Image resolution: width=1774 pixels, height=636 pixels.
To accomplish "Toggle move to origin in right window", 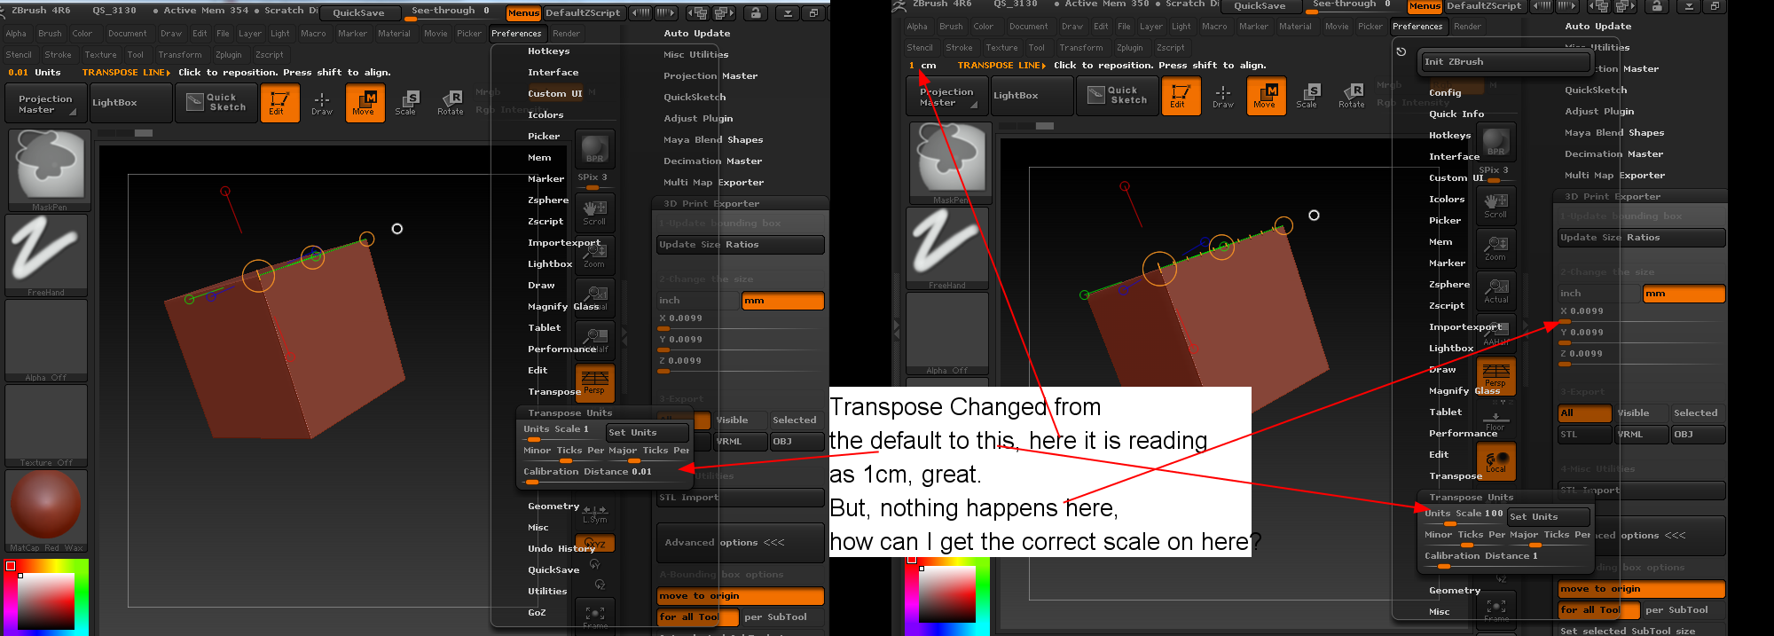I will coord(1642,589).
